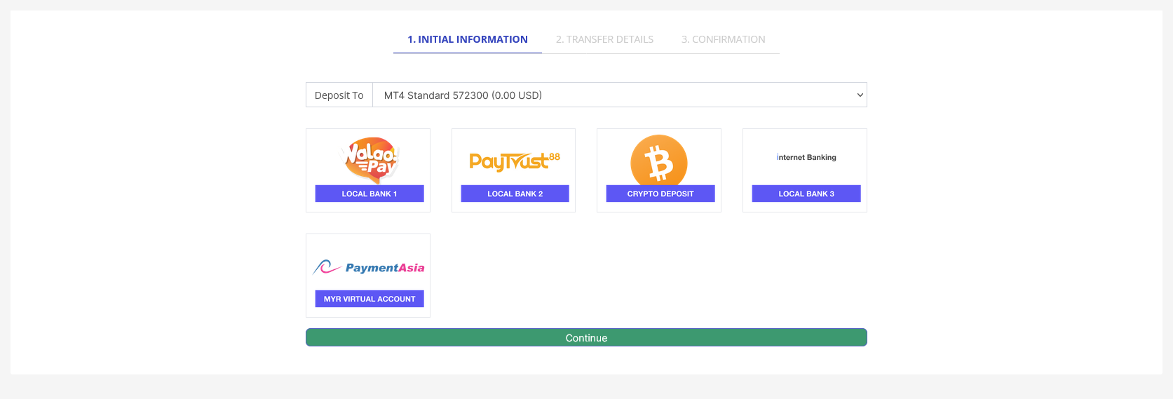Open the Deposit To account dropdown
The height and width of the screenshot is (399, 1173).
tap(620, 95)
